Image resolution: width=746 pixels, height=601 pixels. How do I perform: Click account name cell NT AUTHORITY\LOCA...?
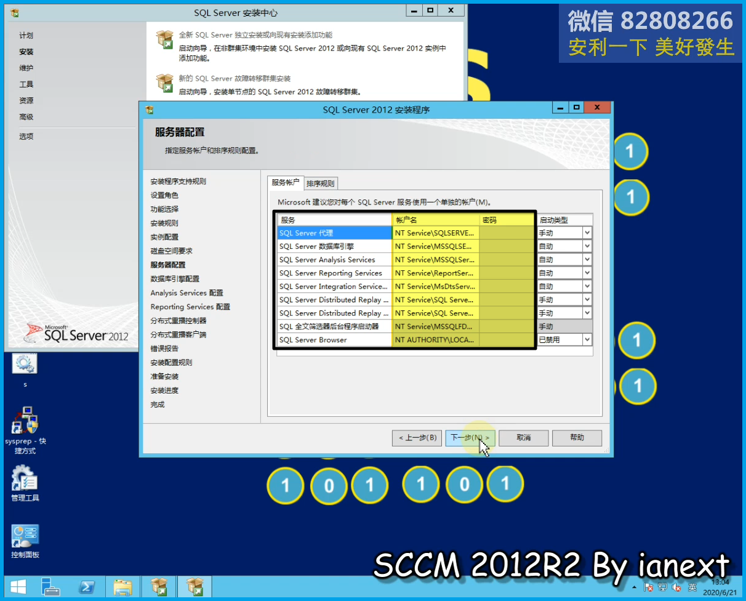[436, 340]
